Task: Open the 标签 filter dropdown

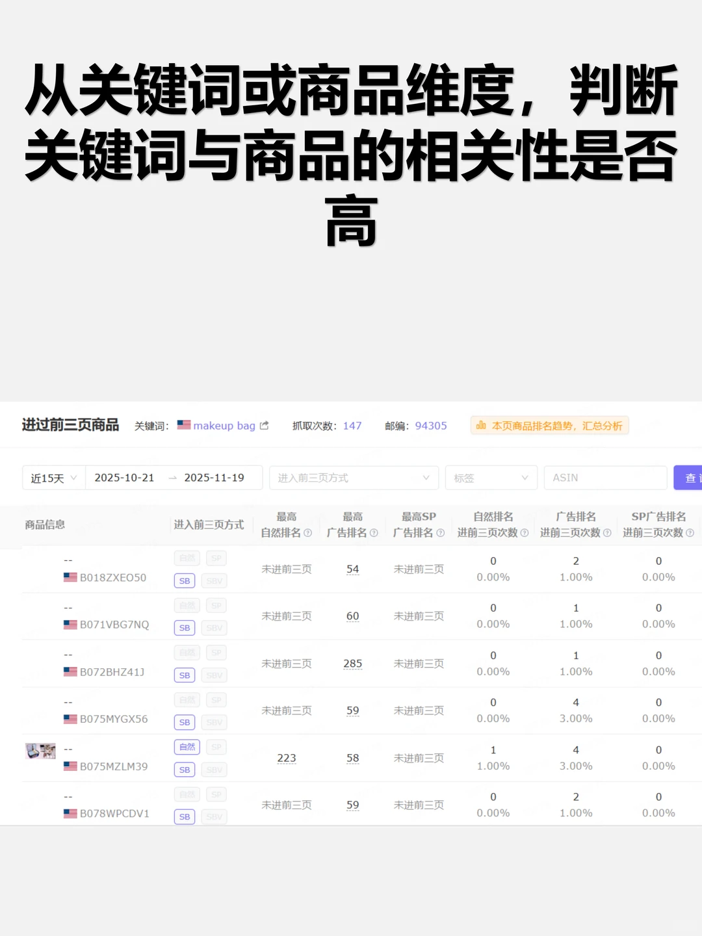Action: pyautogui.click(x=490, y=478)
